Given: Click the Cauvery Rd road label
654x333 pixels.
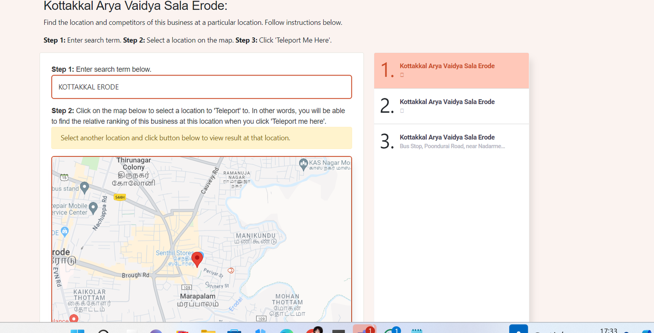Looking at the screenshot, I should pos(210,180).
